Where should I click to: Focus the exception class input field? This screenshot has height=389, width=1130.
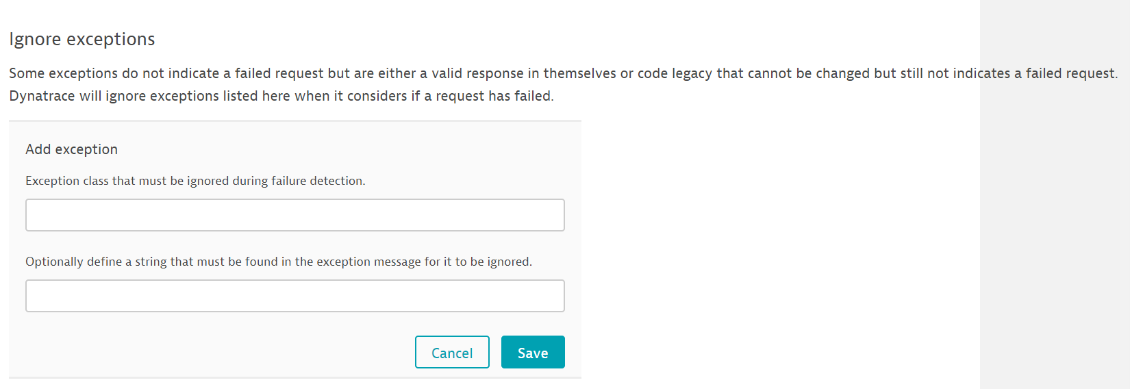point(294,215)
